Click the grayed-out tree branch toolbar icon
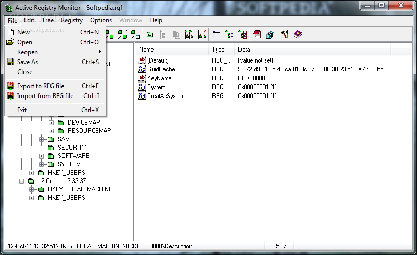Image resolution: width=417 pixels, height=255 pixels. point(162,34)
